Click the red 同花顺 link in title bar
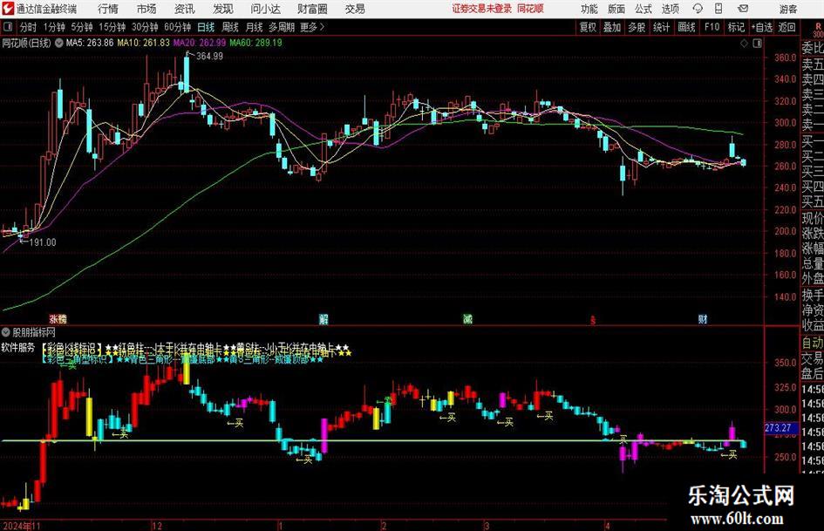824x531 pixels. (531, 9)
